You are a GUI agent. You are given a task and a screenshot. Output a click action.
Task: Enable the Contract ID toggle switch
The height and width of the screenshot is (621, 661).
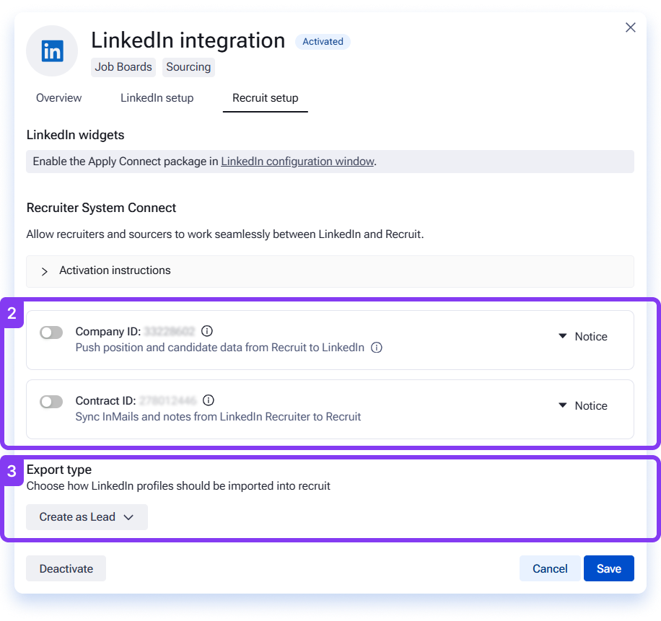pos(51,402)
